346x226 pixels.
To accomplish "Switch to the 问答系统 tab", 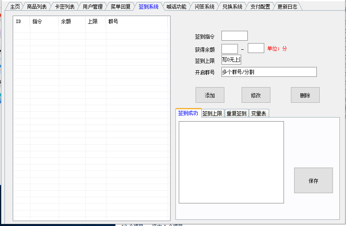I will tap(204, 7).
